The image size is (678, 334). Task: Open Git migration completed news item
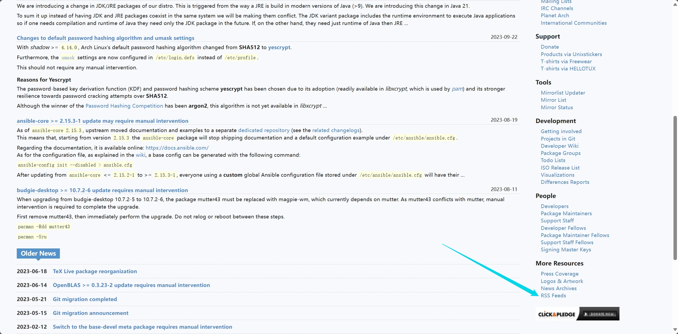pos(85,299)
